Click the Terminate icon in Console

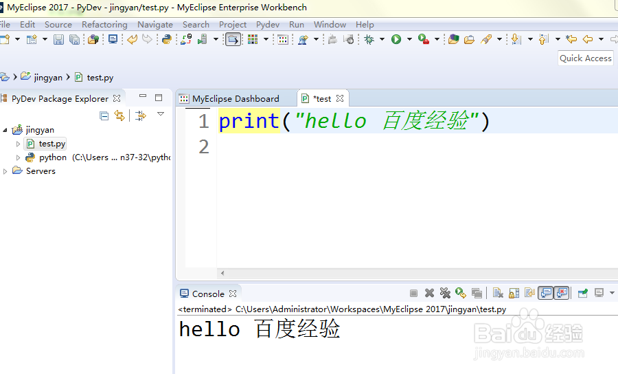tap(413, 293)
